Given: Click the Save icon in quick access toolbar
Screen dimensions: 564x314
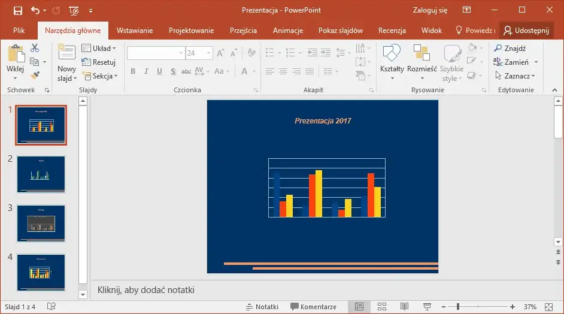Looking at the screenshot, I should 17,10.
